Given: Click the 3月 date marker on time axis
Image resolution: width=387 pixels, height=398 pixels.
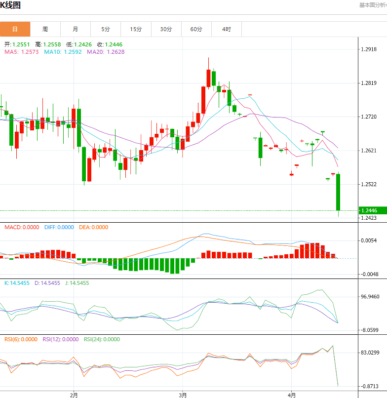Looking at the screenshot, I should tap(183, 395).
